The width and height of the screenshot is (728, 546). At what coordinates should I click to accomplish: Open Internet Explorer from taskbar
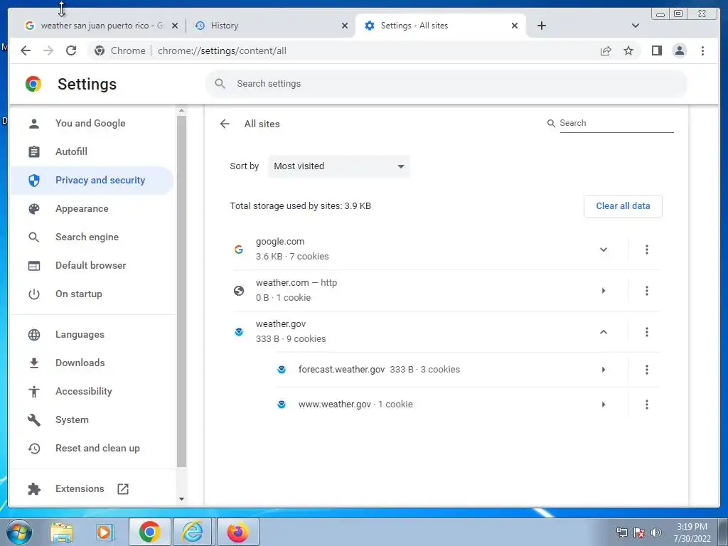click(192, 532)
